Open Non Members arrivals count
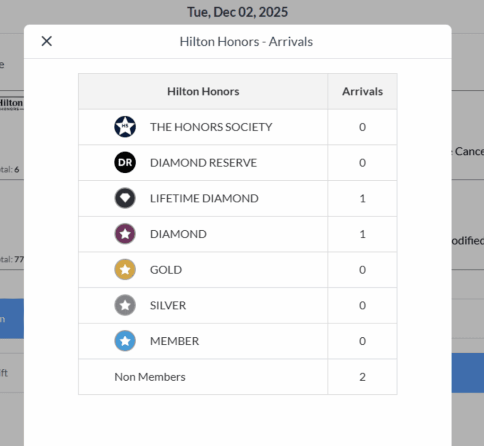 pos(363,377)
